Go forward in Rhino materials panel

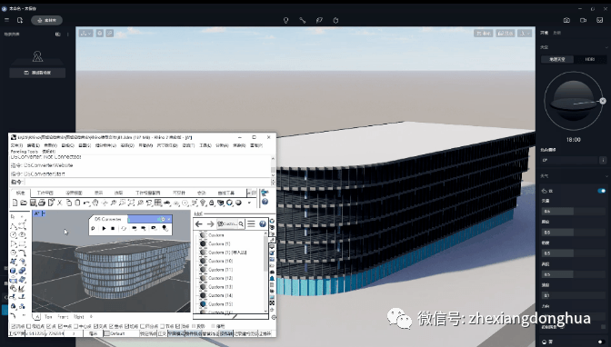pos(210,224)
